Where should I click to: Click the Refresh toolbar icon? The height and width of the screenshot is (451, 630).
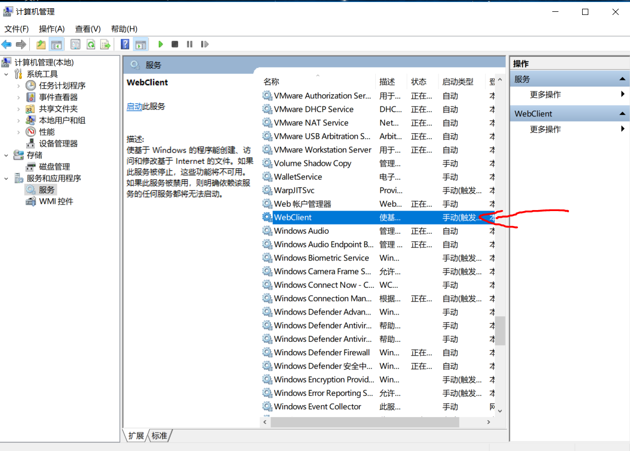[x=91, y=45]
